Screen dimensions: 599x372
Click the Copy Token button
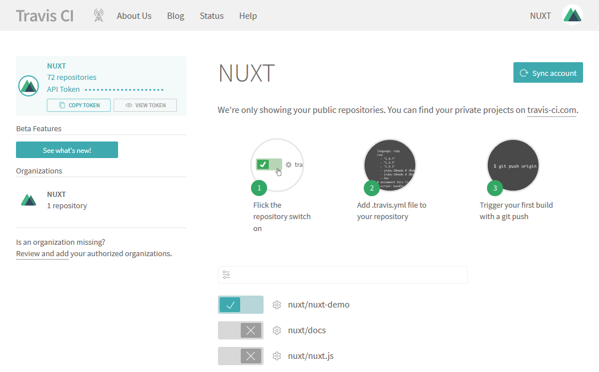(79, 105)
